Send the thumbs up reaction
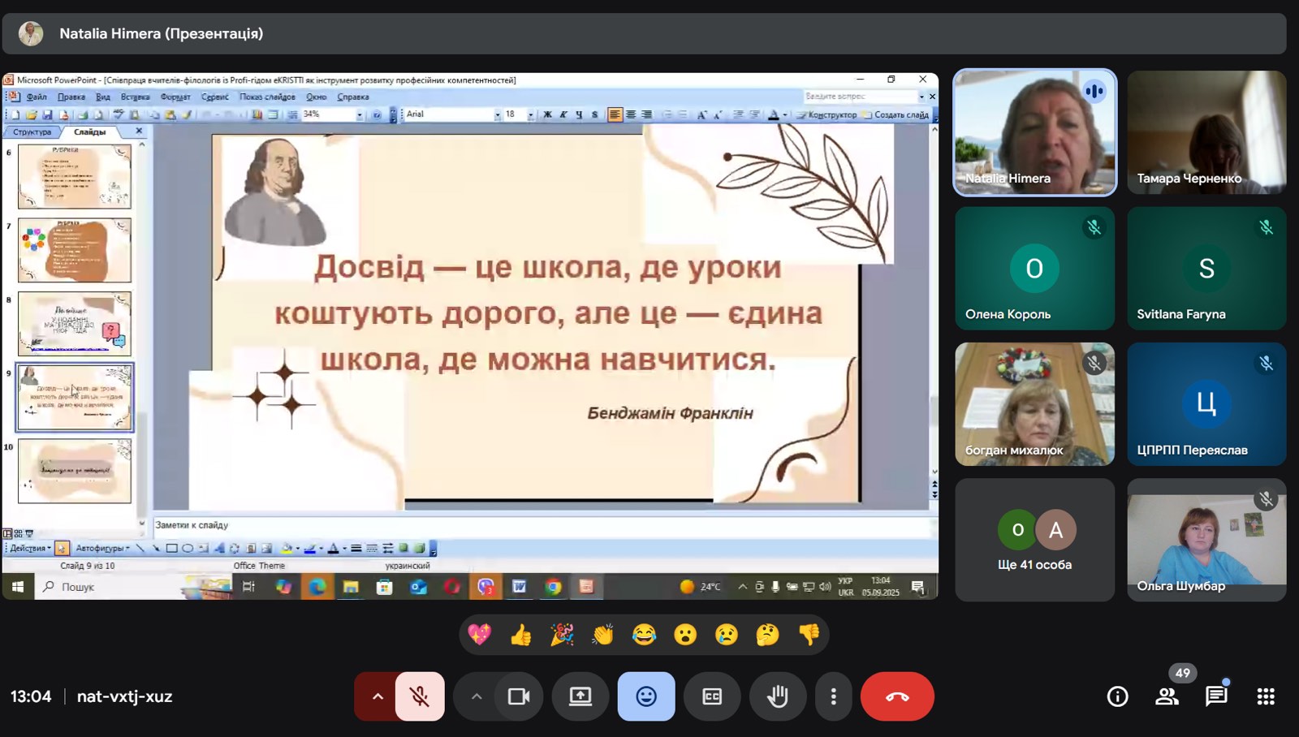The height and width of the screenshot is (737, 1299). click(x=521, y=634)
